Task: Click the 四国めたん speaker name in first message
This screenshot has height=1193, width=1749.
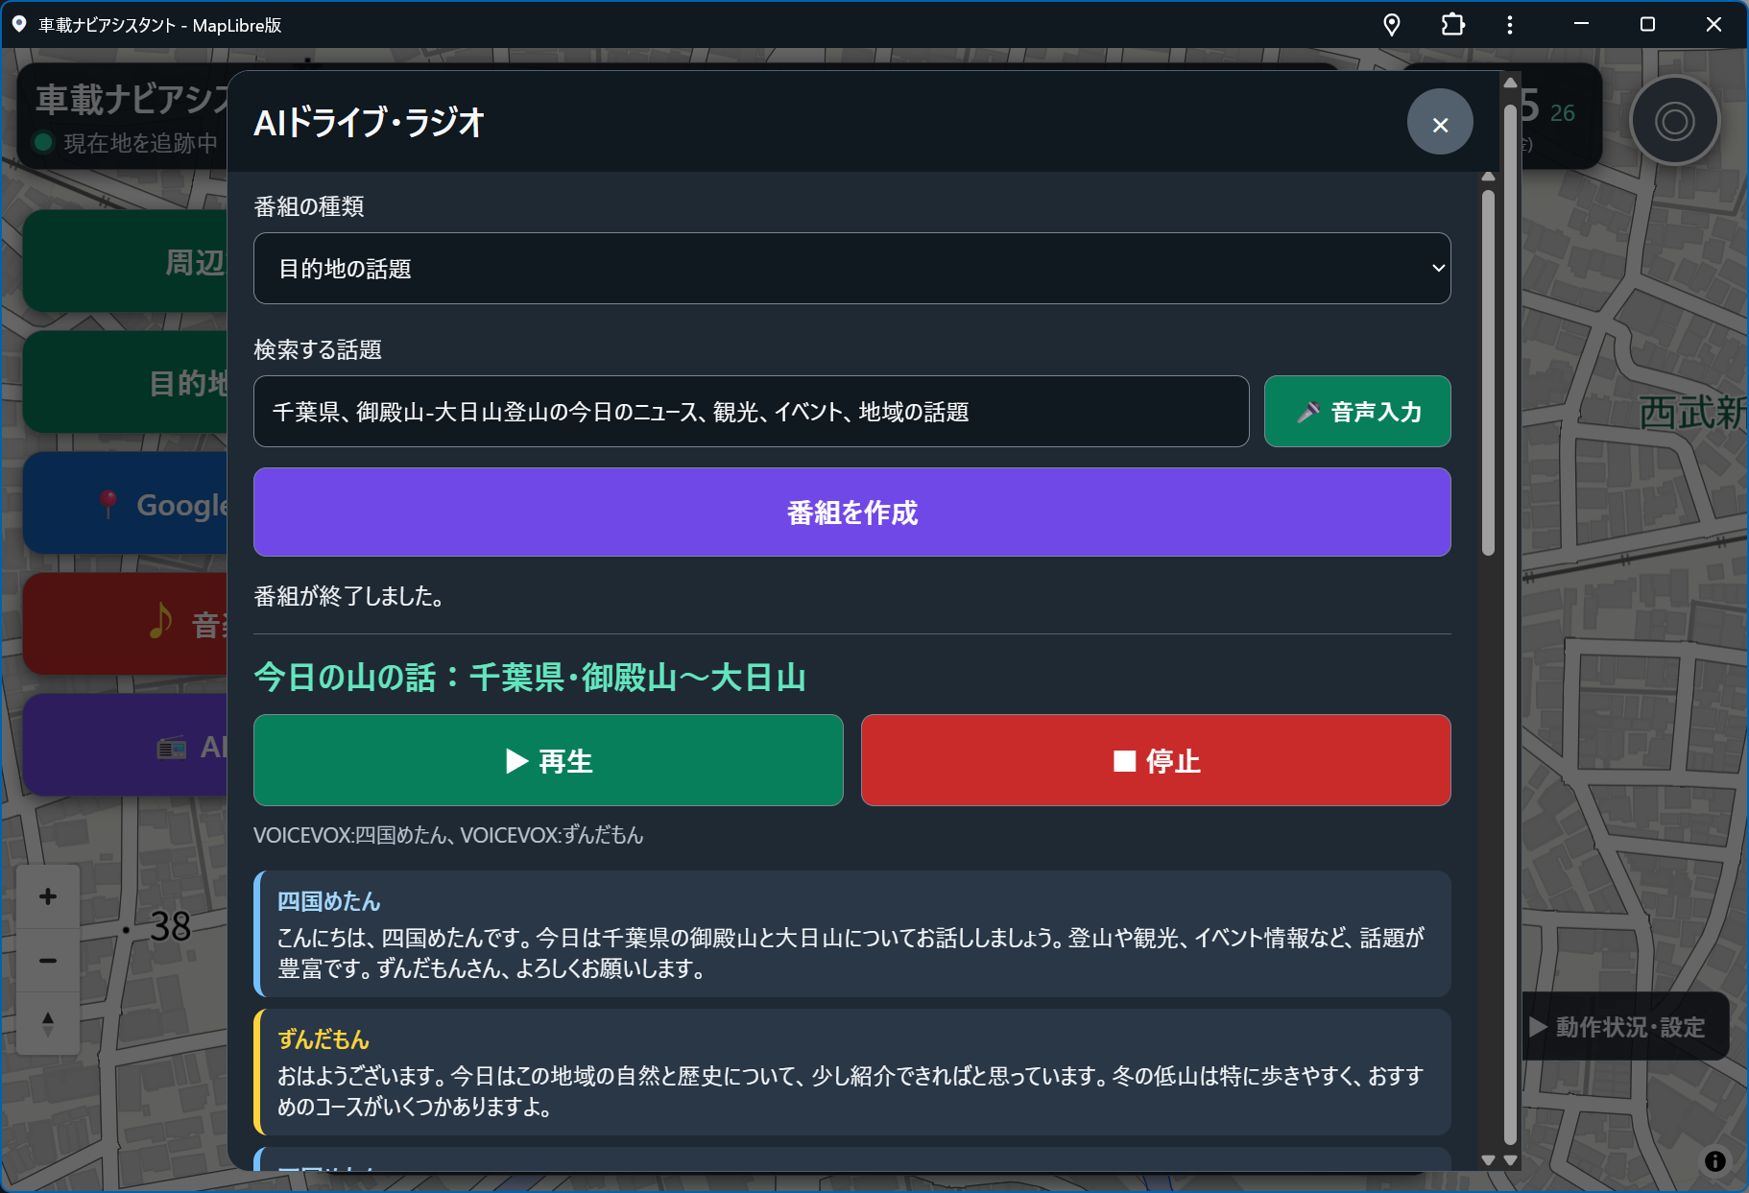Action: tap(328, 901)
